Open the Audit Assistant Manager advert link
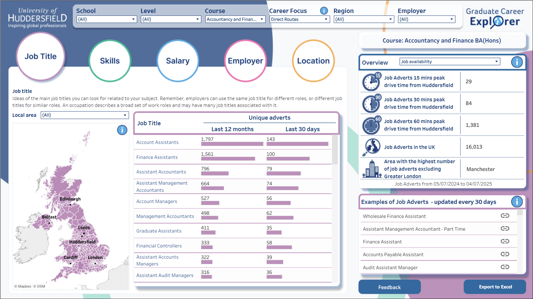The width and height of the screenshot is (533, 299). pos(505,267)
